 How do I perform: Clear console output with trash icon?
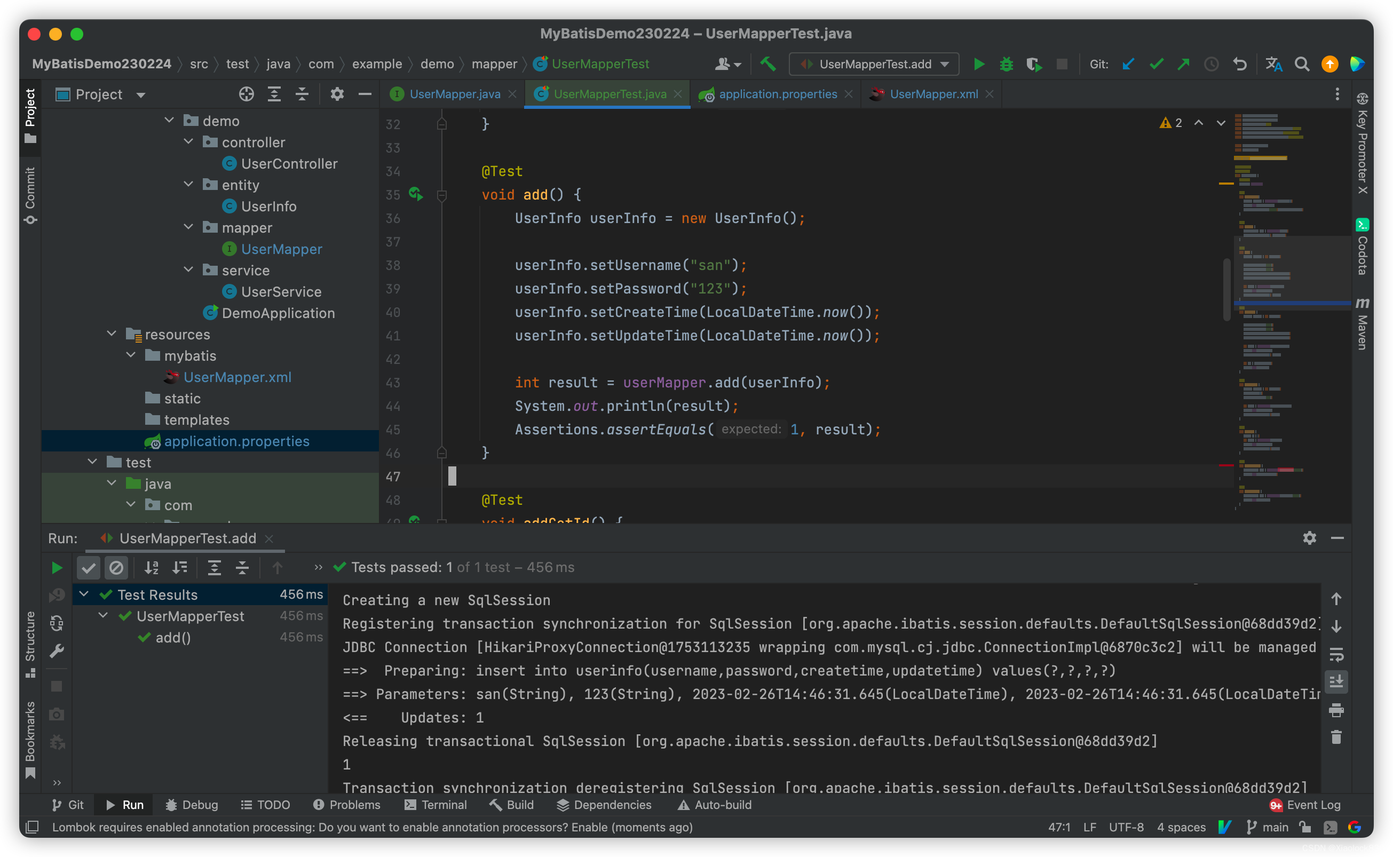(1336, 737)
